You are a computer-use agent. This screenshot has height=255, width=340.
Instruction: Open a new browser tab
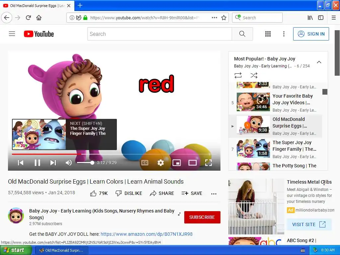click(x=80, y=5)
